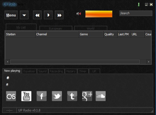Open the History tab

tap(71, 71)
